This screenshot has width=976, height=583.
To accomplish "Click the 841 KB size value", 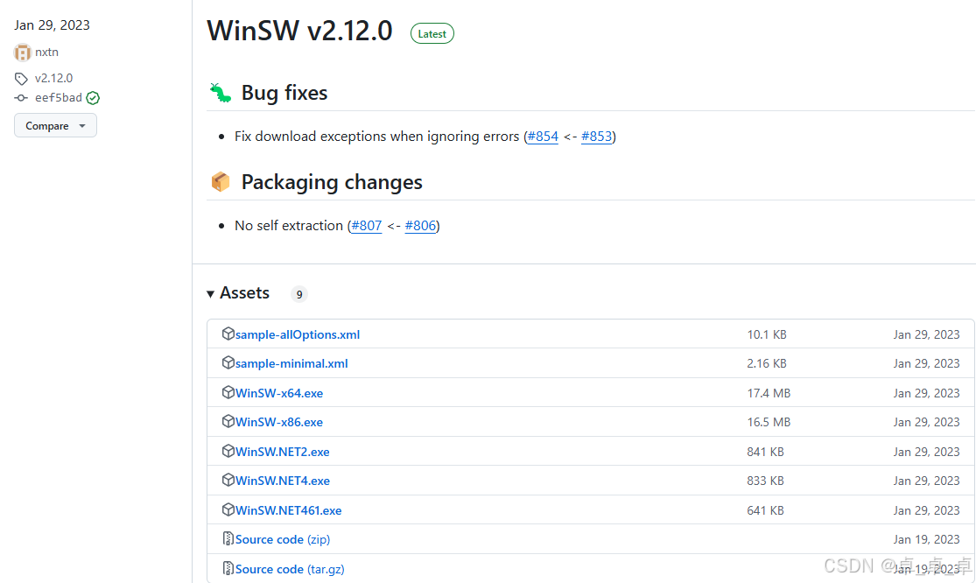I will click(x=766, y=452).
